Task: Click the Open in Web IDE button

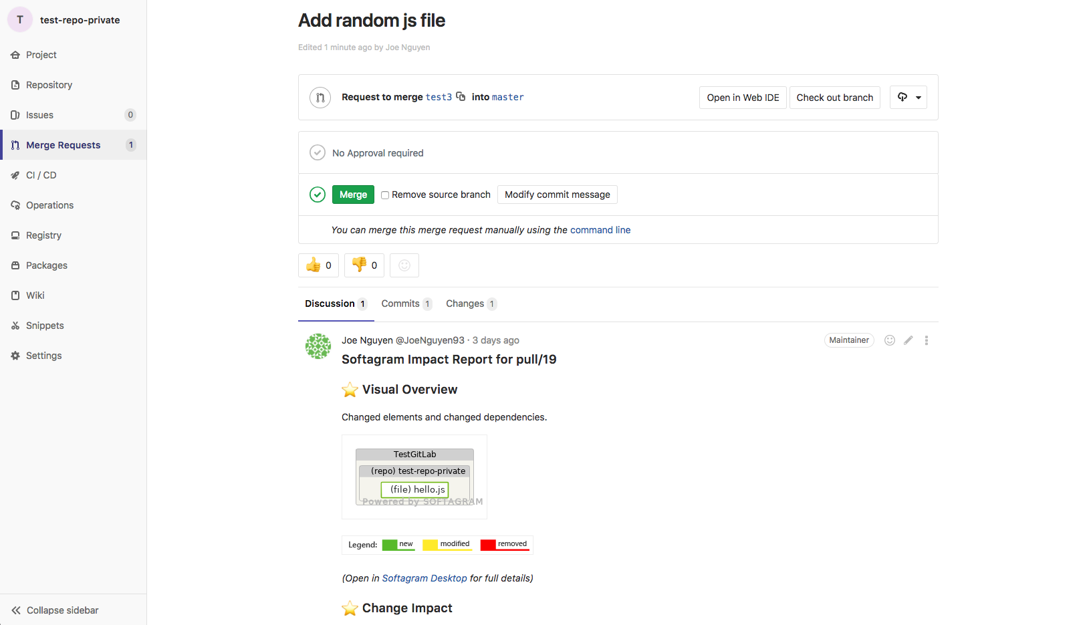Action: [743, 98]
